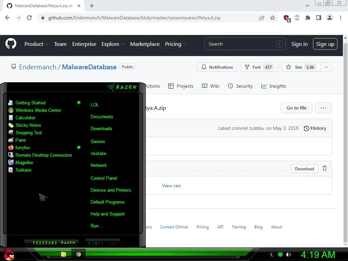Click the GitHub octocat logo

click(x=11, y=44)
